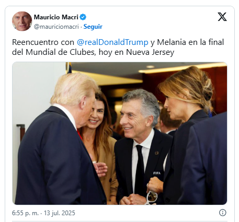Open the X logo link
239x222 pixels.
coord(222,17)
